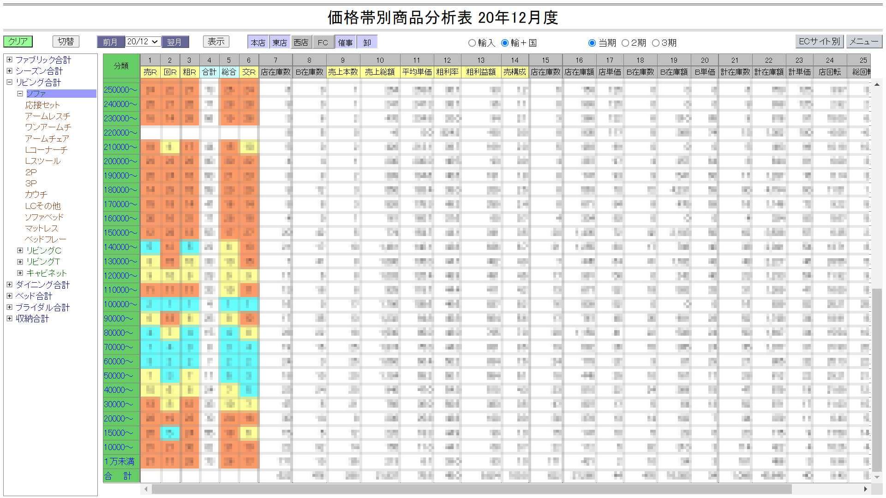This screenshot has height=498, width=886.
Task: Expand the キャビネット tree node
Action: point(20,273)
